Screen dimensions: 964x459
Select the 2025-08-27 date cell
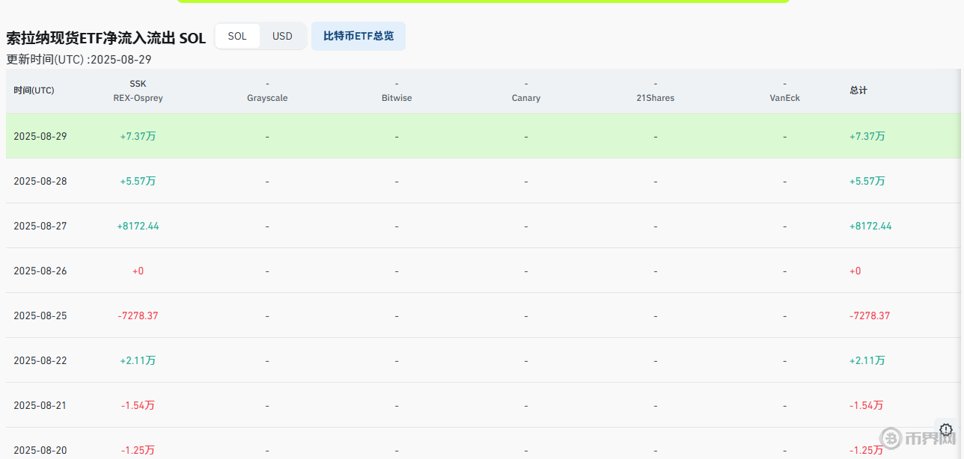[40, 226]
